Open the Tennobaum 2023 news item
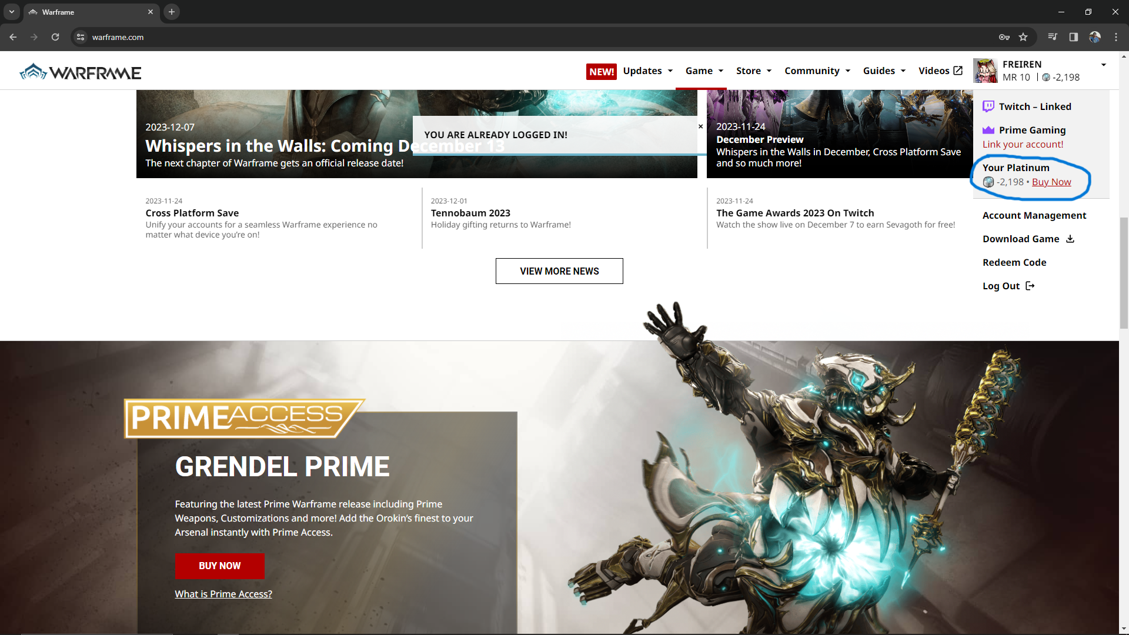1129x635 pixels. 470,213
